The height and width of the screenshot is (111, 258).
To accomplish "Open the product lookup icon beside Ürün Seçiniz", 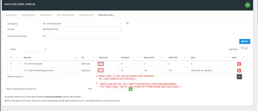I will coord(127,23).
